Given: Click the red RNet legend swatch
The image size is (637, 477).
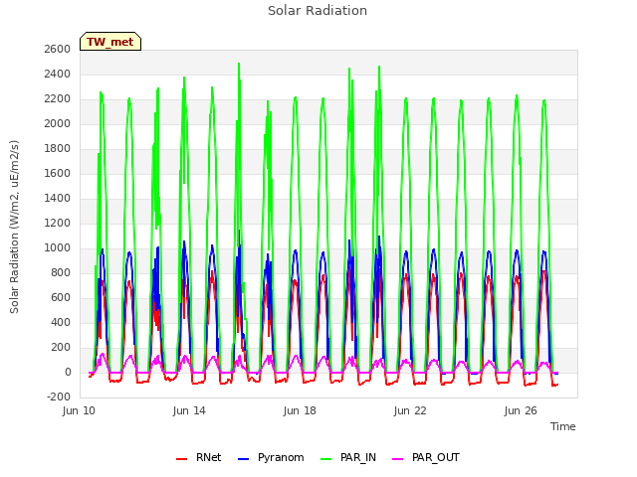Looking at the screenshot, I should pyautogui.click(x=181, y=459).
